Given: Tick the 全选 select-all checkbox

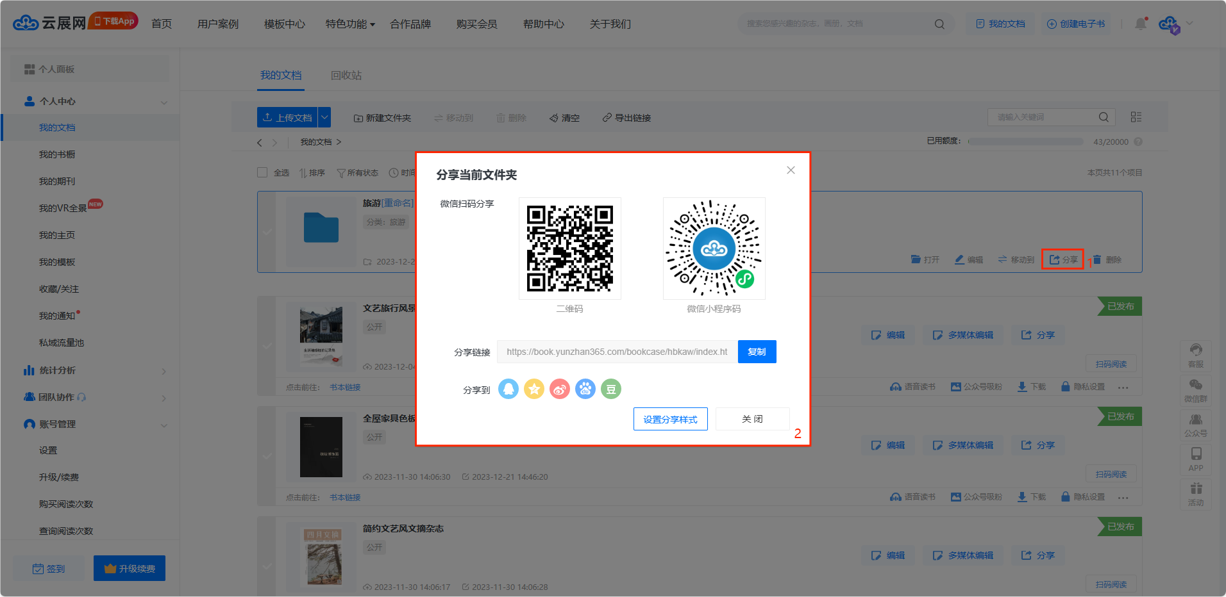Looking at the screenshot, I should (262, 172).
